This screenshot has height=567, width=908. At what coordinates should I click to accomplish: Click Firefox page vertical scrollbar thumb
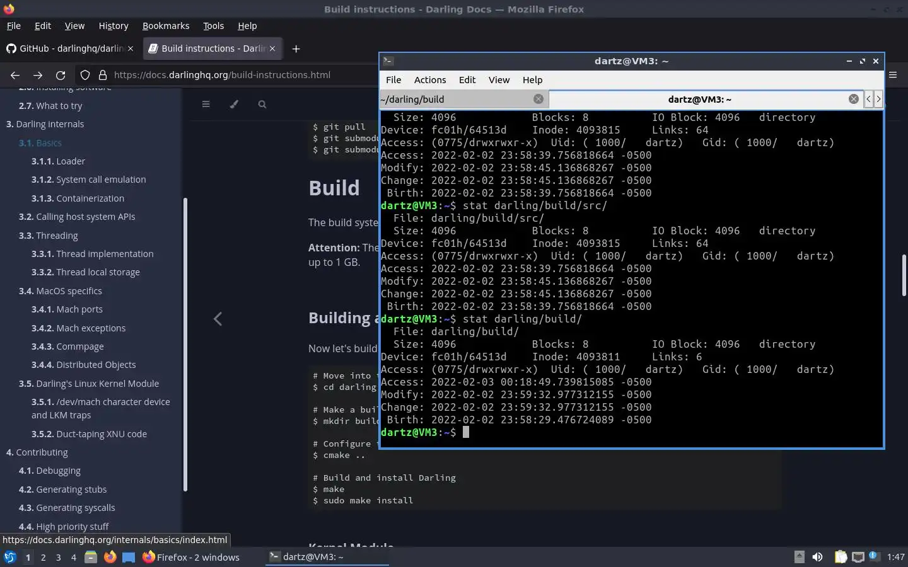click(904, 275)
